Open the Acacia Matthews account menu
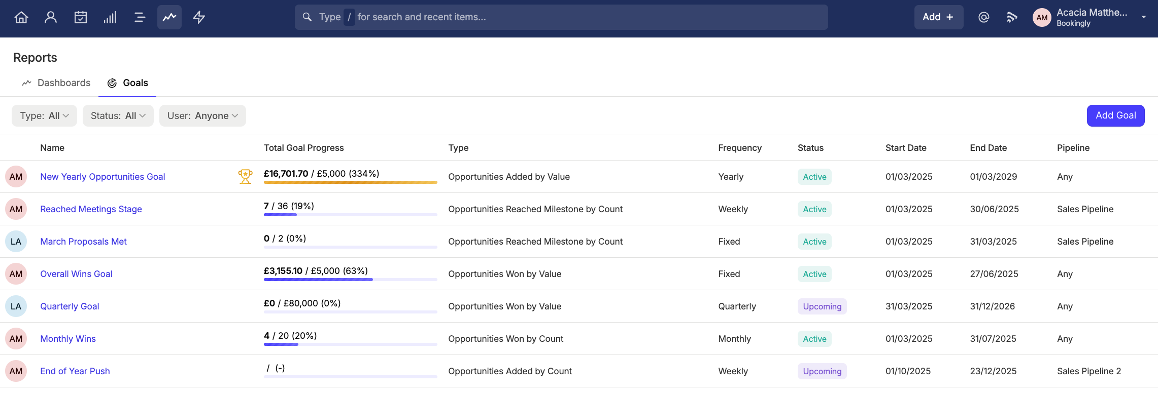The width and height of the screenshot is (1158, 394). (x=1089, y=17)
